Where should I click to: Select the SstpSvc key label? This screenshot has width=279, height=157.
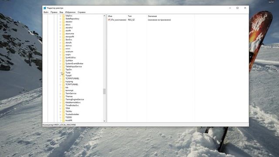(69, 16)
